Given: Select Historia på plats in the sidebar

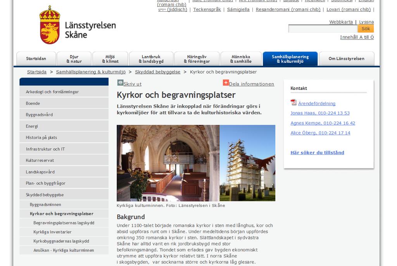Looking at the screenshot, I should pos(64,137).
